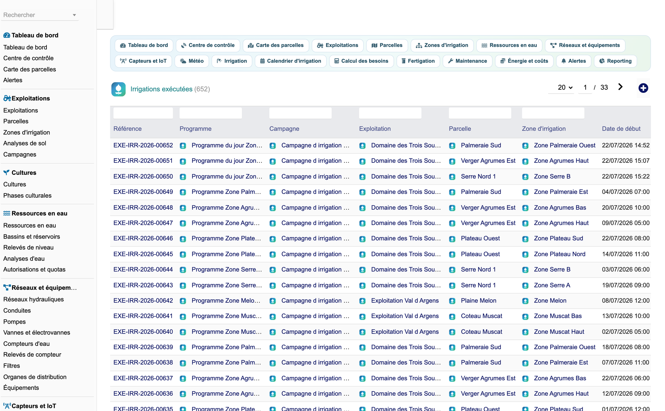The image size is (665, 411).
Task: Open Plaine Melon parcelle link
Action: tap(478, 301)
